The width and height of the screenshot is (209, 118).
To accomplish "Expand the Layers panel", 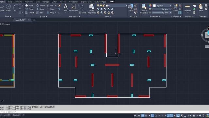I will pyautogui.click(x=107, y=16).
